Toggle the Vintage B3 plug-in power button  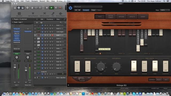pos(70,8)
